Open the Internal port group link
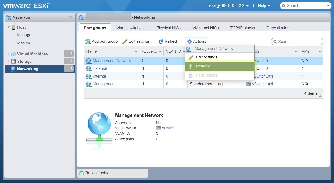Viewport: 334px width, 183px height. click(x=99, y=76)
